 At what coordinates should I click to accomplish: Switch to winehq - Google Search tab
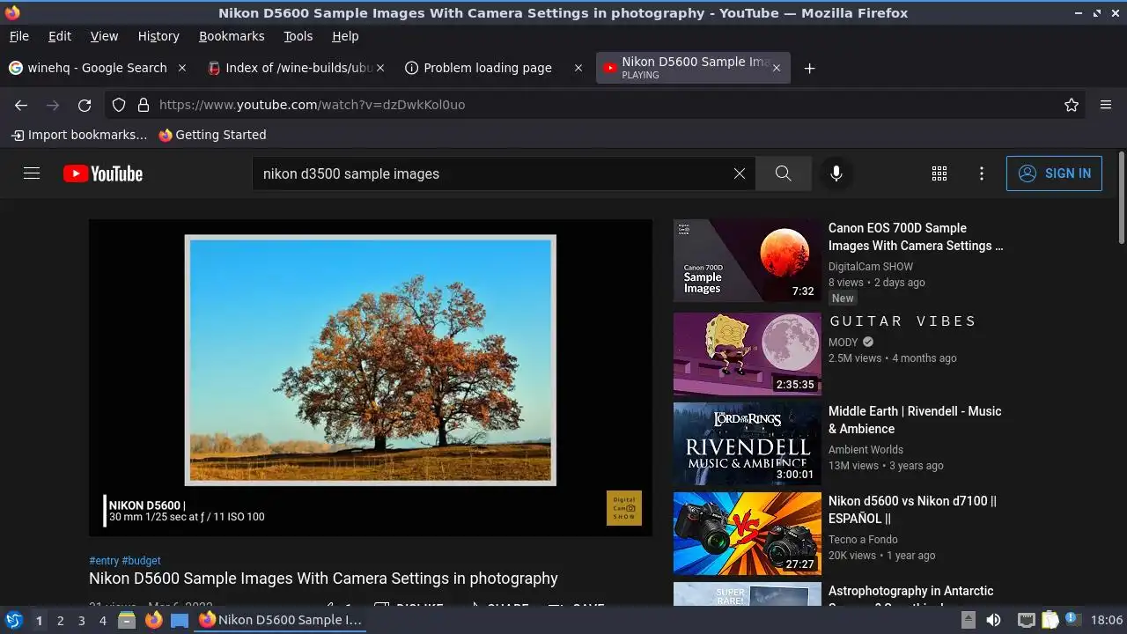(x=97, y=68)
